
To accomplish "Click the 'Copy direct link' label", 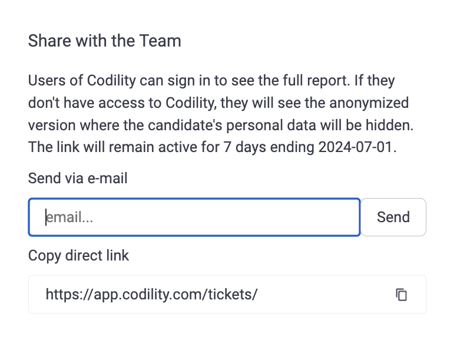I will click(x=78, y=256).
